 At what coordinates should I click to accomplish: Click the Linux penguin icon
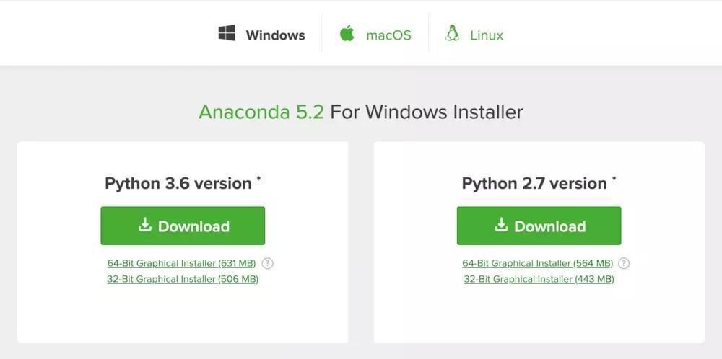(453, 34)
